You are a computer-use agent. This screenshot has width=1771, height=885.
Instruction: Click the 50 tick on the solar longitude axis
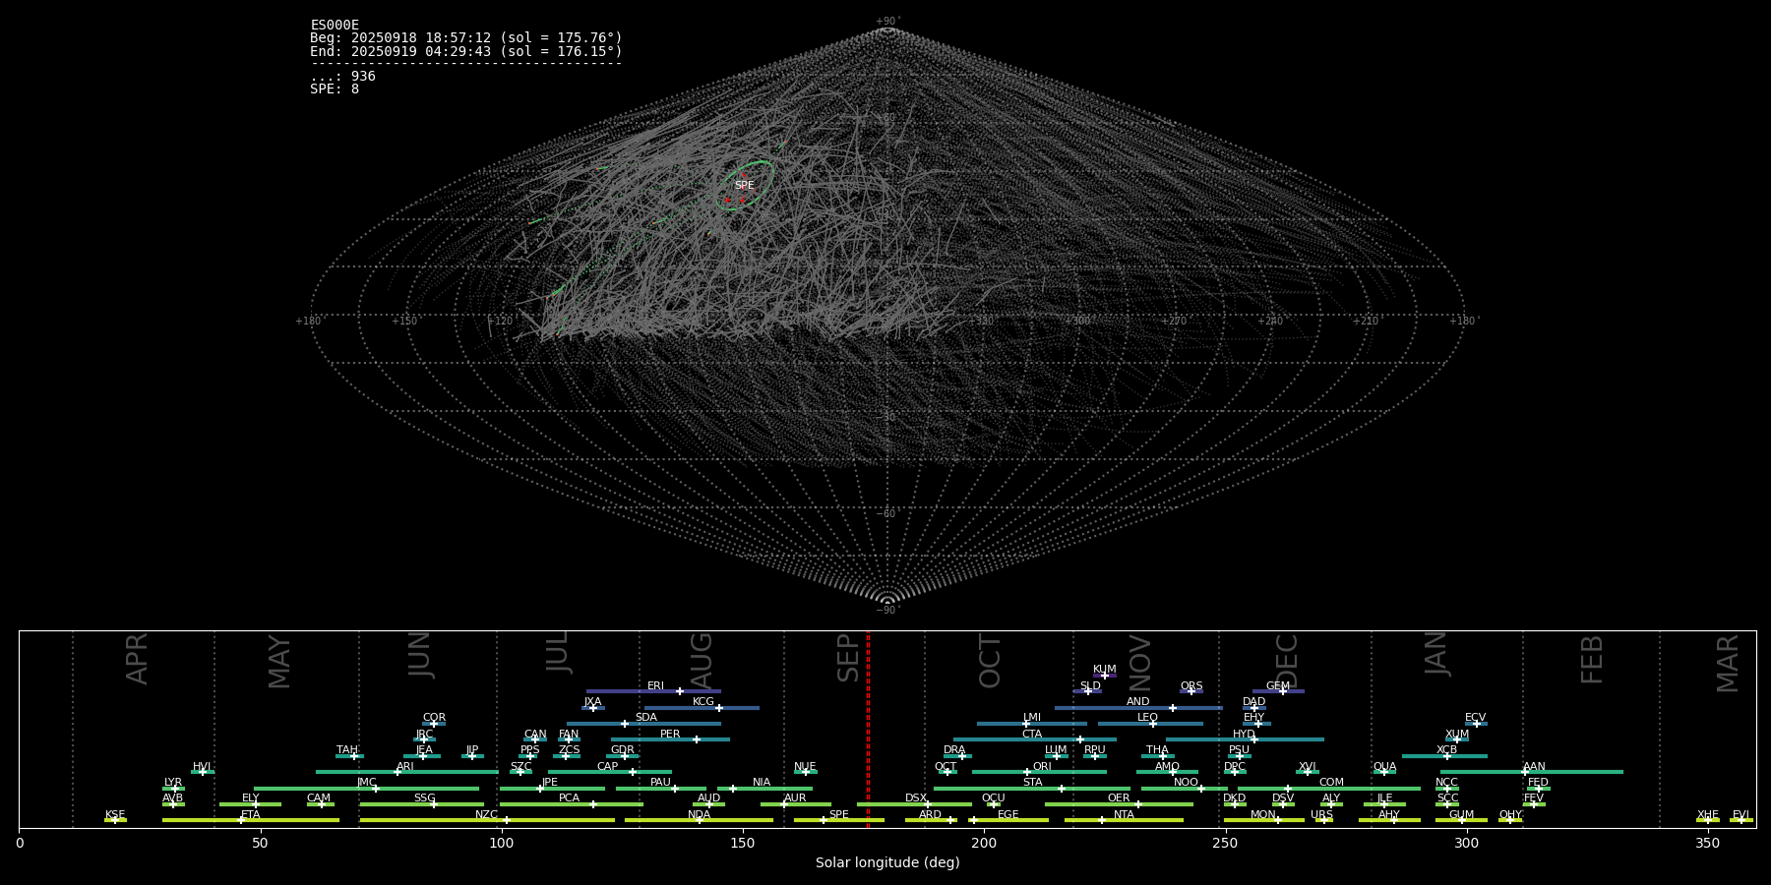(260, 843)
